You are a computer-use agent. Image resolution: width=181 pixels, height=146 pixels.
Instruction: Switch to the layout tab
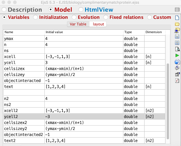(98, 24)
